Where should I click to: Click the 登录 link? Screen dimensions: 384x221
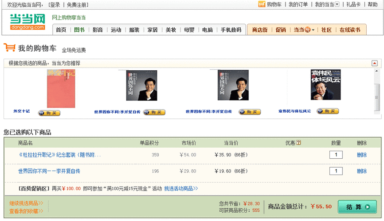55,4
